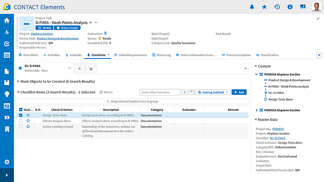The height and width of the screenshot is (182, 324).
Task: Switch to the Subtasks tab
Action: coord(73,55)
